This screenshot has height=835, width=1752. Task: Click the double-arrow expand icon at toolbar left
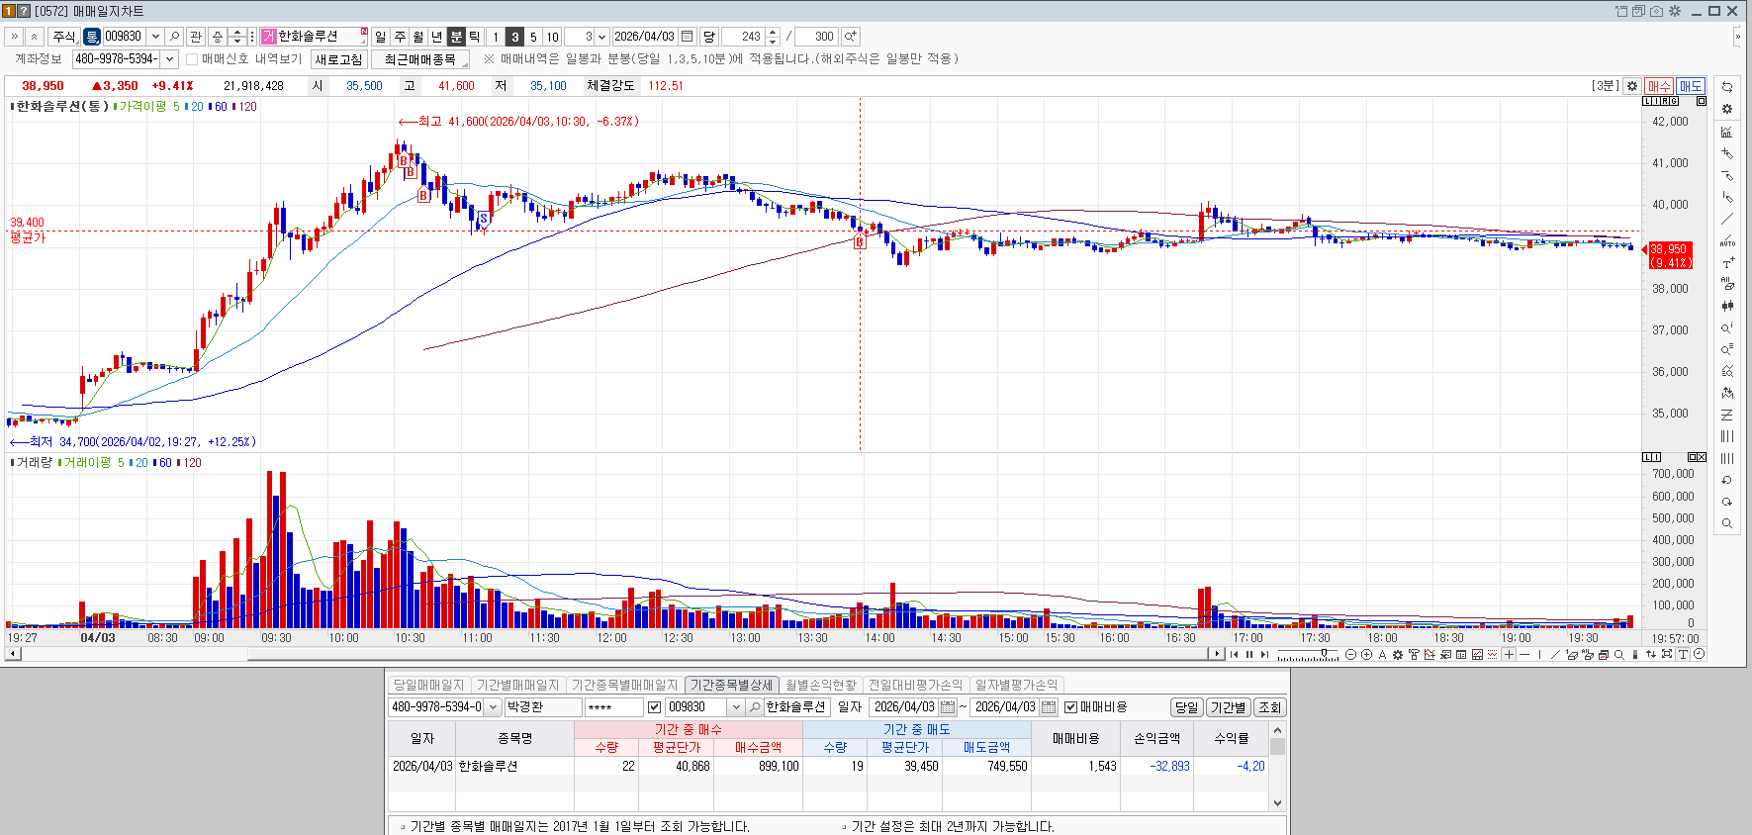point(14,37)
